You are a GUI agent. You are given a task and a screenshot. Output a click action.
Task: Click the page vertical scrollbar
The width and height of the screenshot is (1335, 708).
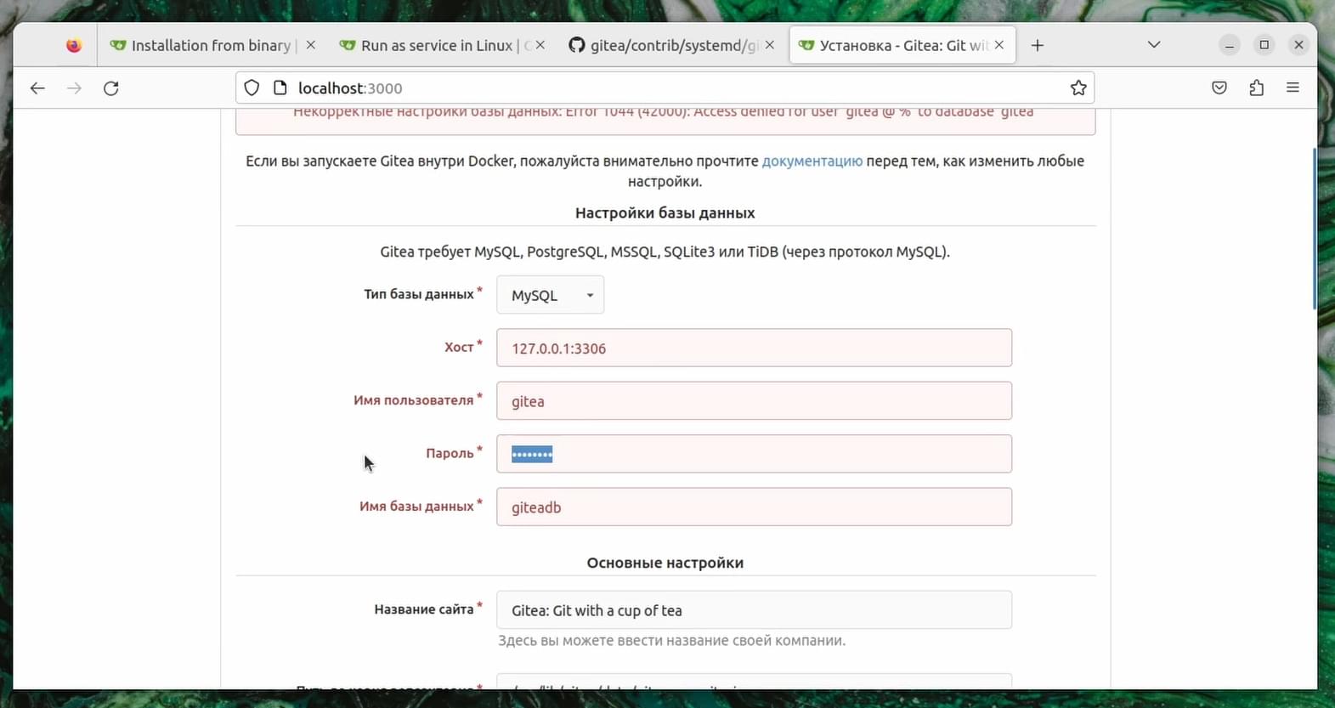tap(1314, 228)
